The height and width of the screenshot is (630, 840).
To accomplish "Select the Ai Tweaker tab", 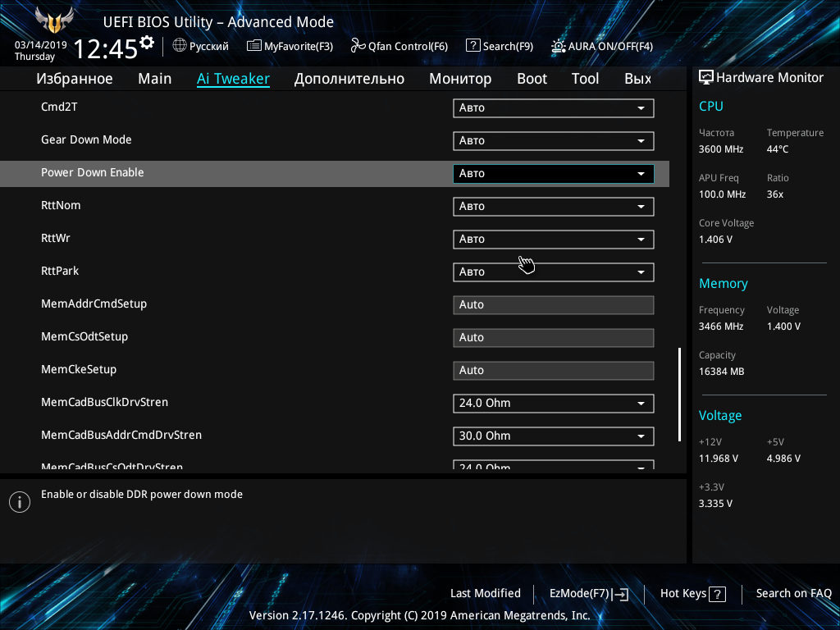I will point(233,79).
